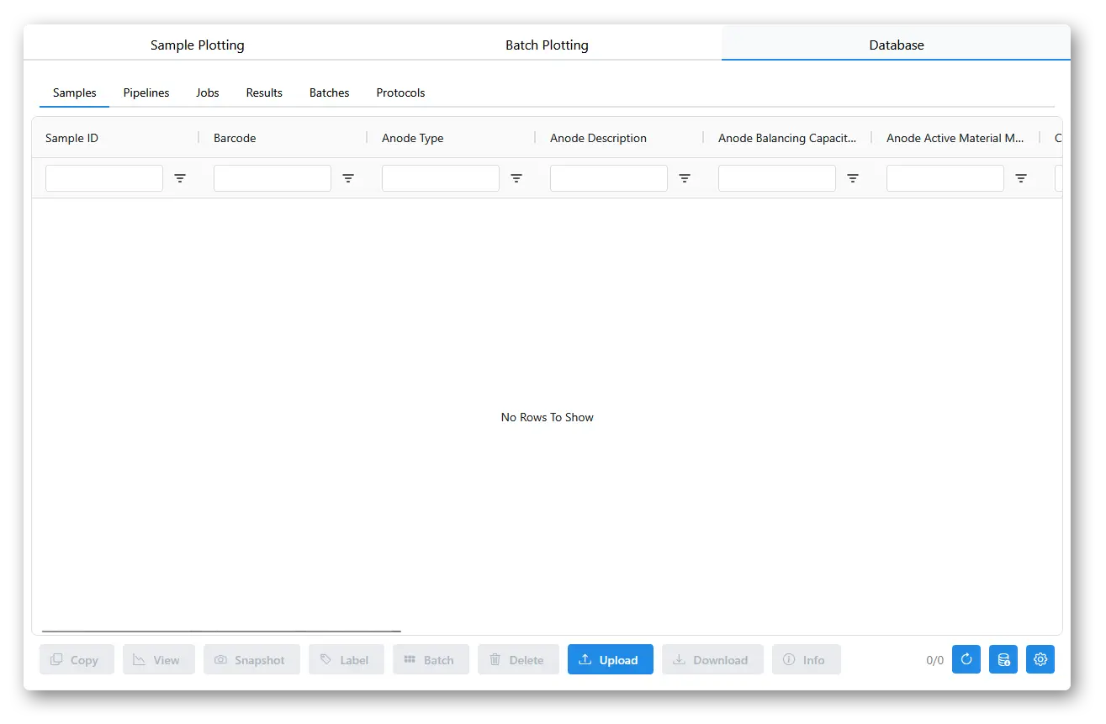The height and width of the screenshot is (724, 1106).
Task: Click the Upload button
Action: 610,660
